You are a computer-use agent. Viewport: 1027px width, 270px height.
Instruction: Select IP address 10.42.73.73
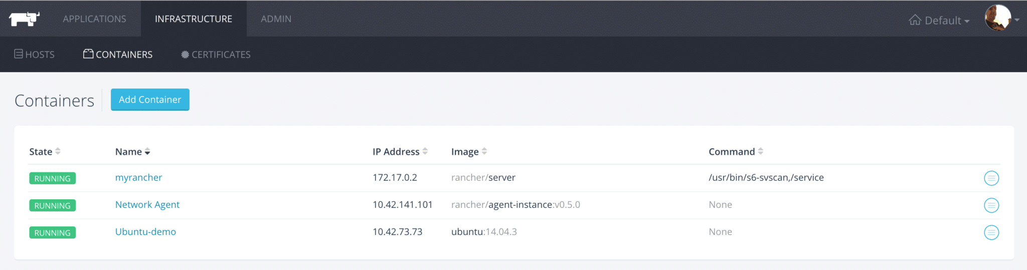[x=397, y=231]
